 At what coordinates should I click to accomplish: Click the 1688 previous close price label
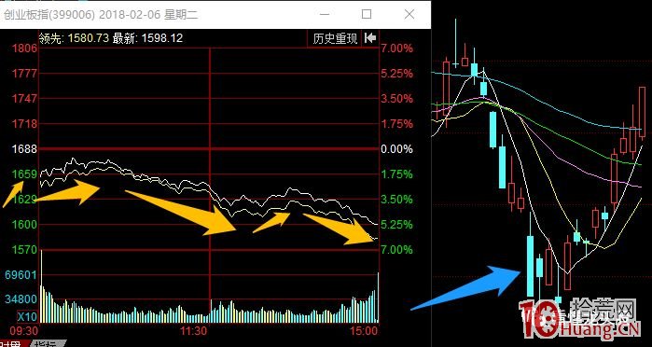tap(25, 149)
